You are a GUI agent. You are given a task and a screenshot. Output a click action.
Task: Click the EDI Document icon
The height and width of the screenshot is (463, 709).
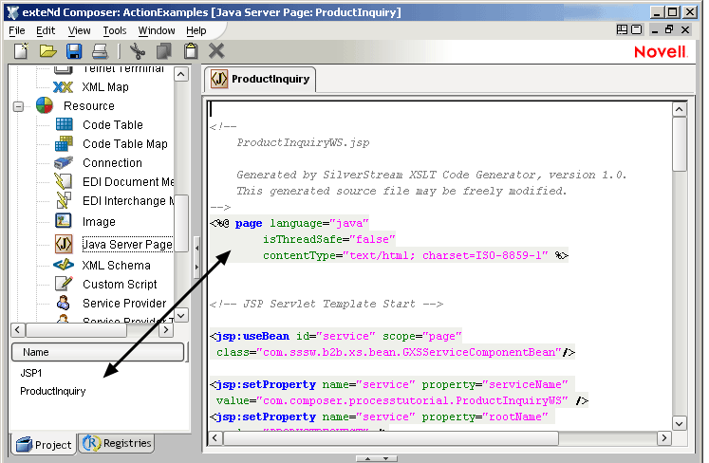click(x=64, y=181)
